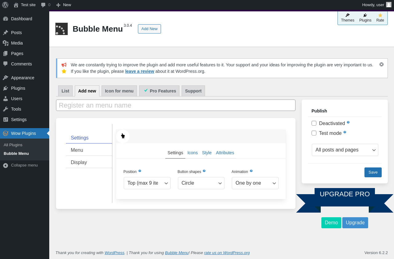This screenshot has height=259, width=394.
Task: Enable the Deactivated checkbox
Action: coord(314,123)
